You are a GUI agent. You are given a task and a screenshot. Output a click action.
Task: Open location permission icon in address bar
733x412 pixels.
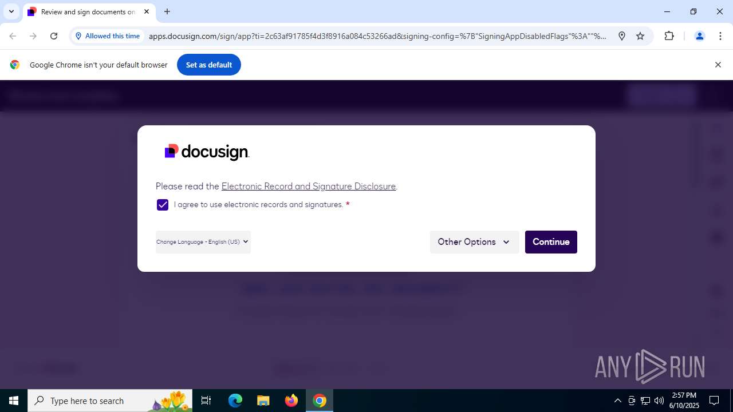coord(622,36)
